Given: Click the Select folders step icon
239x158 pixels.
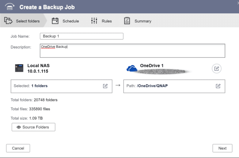Looking at the screenshot, I should pos(8,21).
